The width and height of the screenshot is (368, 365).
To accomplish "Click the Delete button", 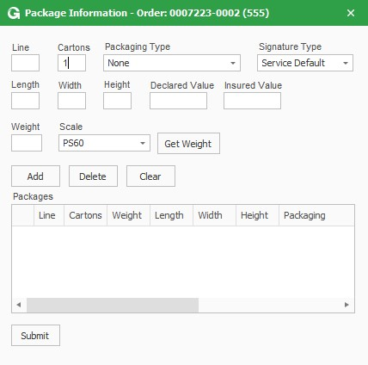I will coord(93,176).
